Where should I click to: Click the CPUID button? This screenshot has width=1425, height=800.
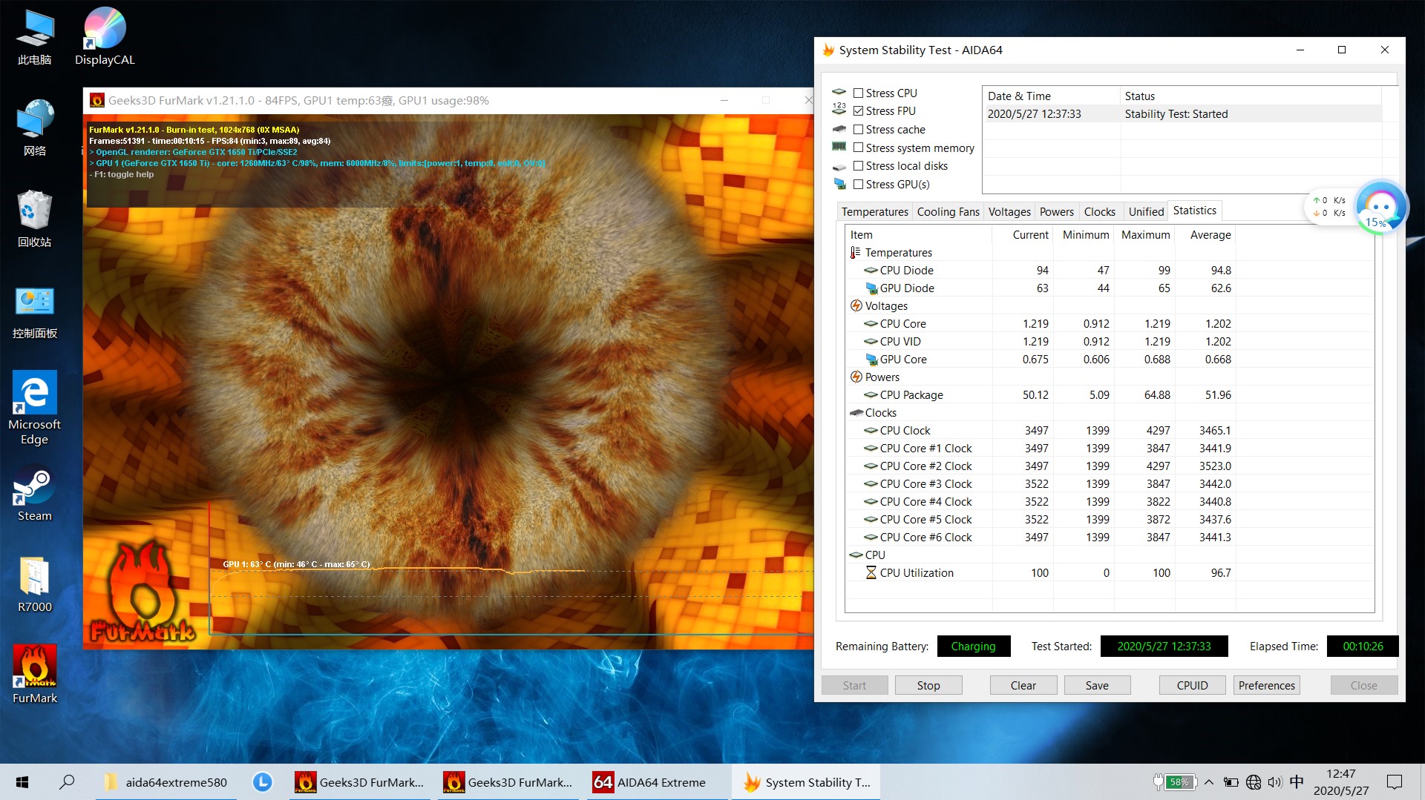[1192, 686]
